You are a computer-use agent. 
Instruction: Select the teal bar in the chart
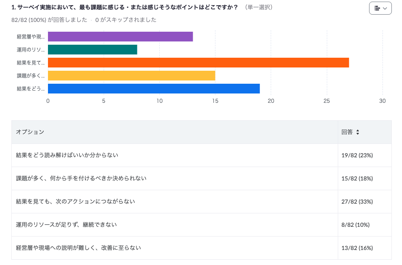pyautogui.click(x=93, y=50)
